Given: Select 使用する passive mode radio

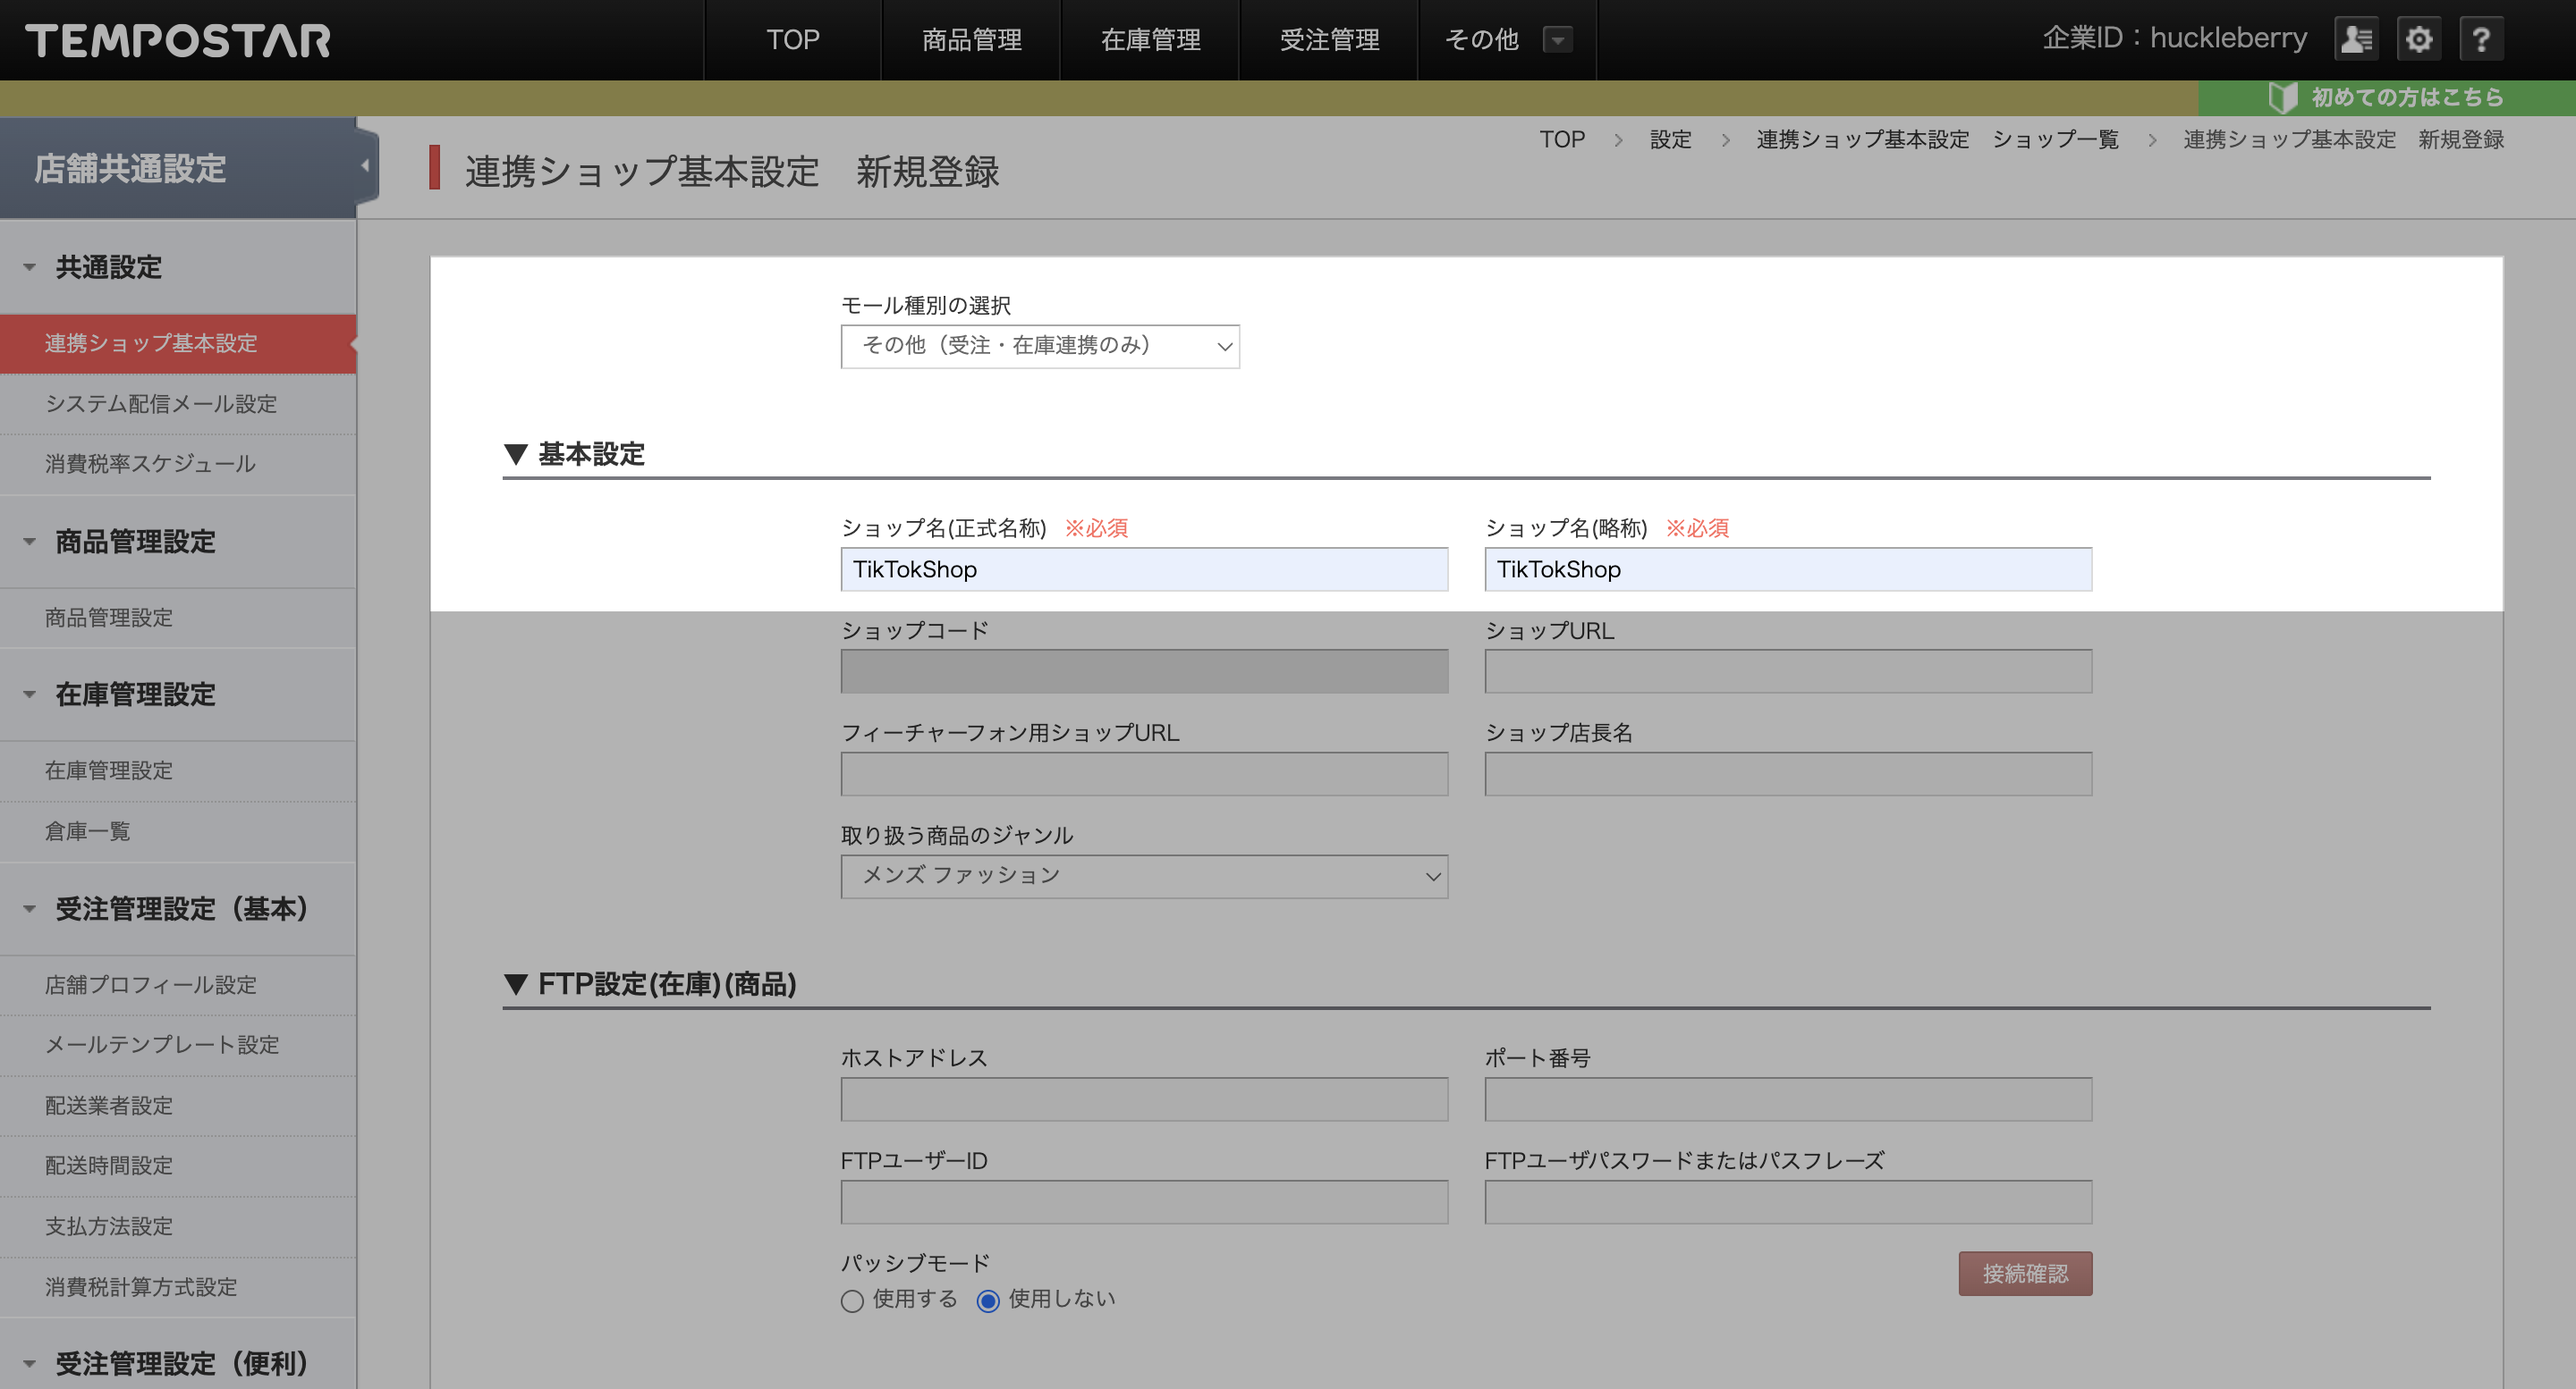Looking at the screenshot, I should click(852, 1300).
